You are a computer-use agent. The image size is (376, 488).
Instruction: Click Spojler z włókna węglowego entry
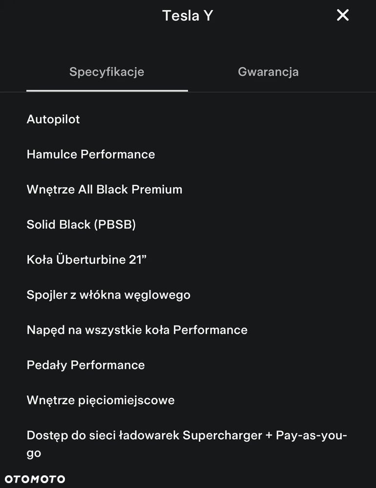(x=108, y=295)
